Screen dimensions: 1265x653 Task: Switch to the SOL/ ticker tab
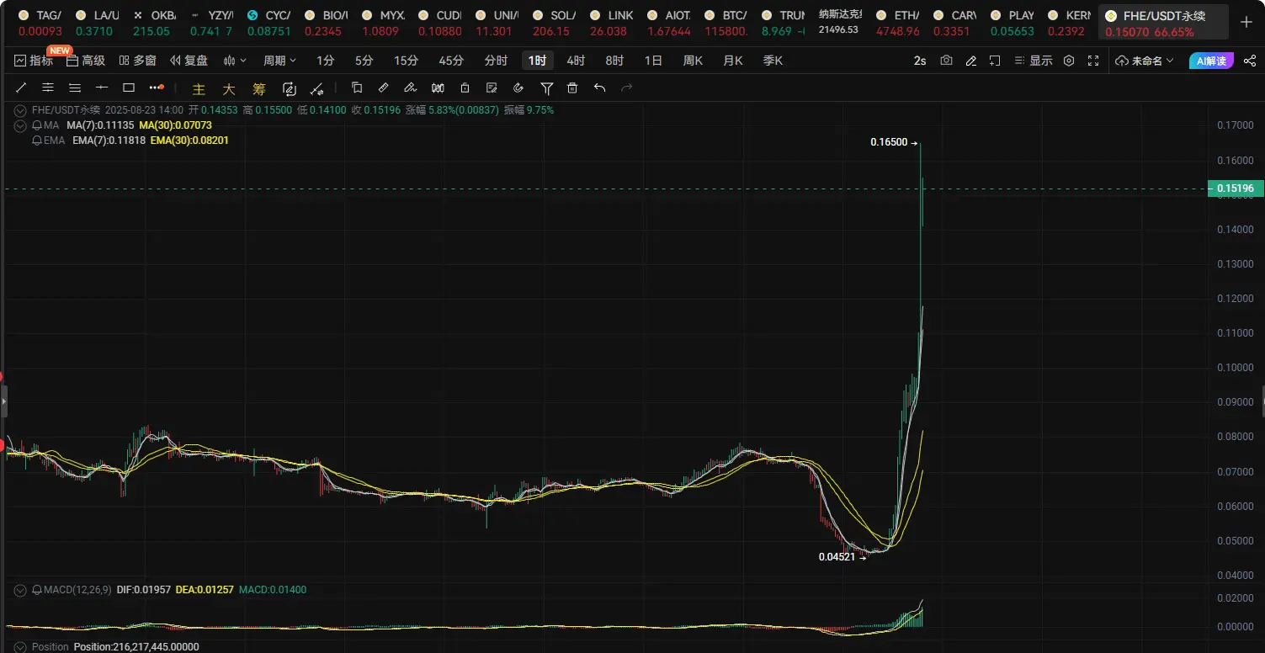tap(555, 23)
